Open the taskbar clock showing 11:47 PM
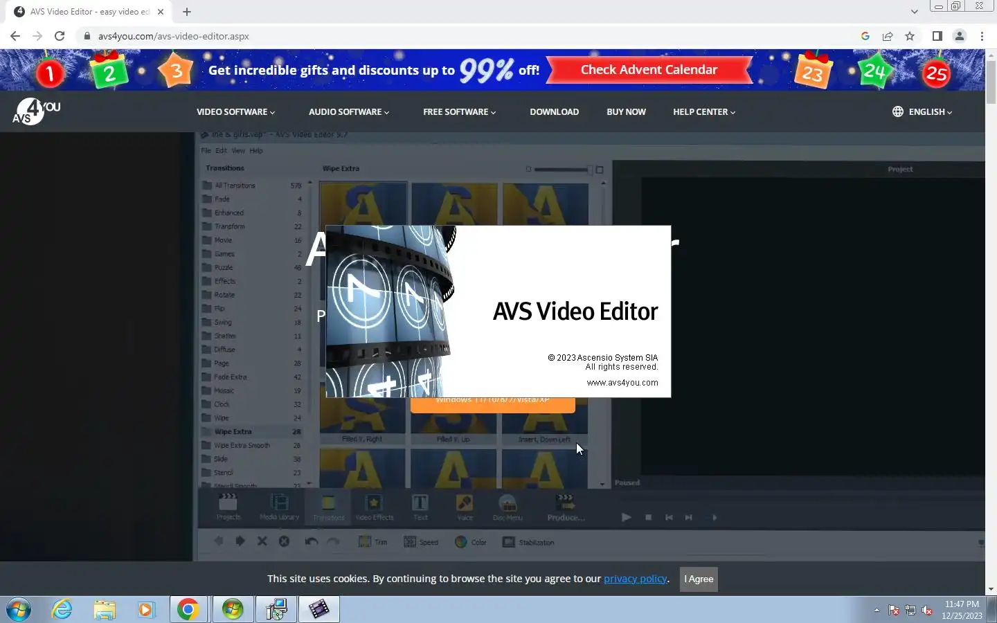This screenshot has height=623, width=997. point(962,610)
